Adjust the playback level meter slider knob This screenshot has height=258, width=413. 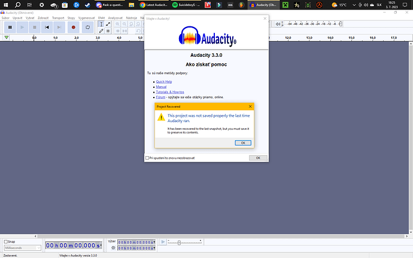coord(341,24)
